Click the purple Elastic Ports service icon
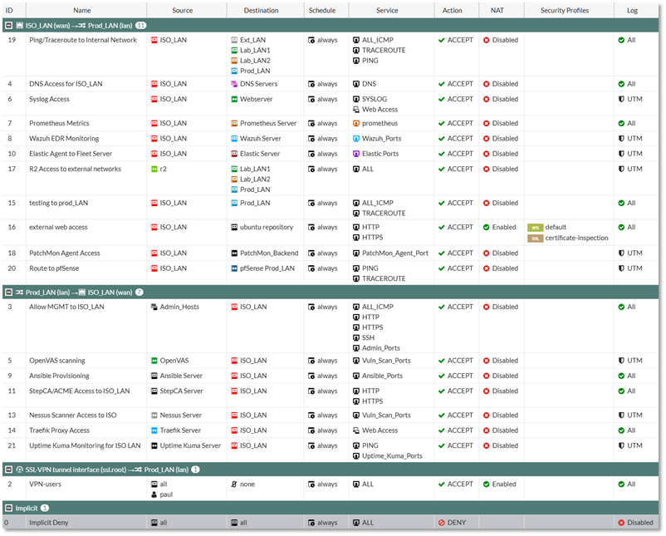This screenshot has width=666, height=536. click(x=356, y=154)
